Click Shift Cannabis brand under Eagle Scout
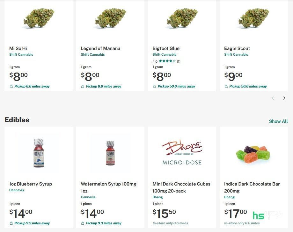Viewport: 293px width, 232px height. (236, 54)
